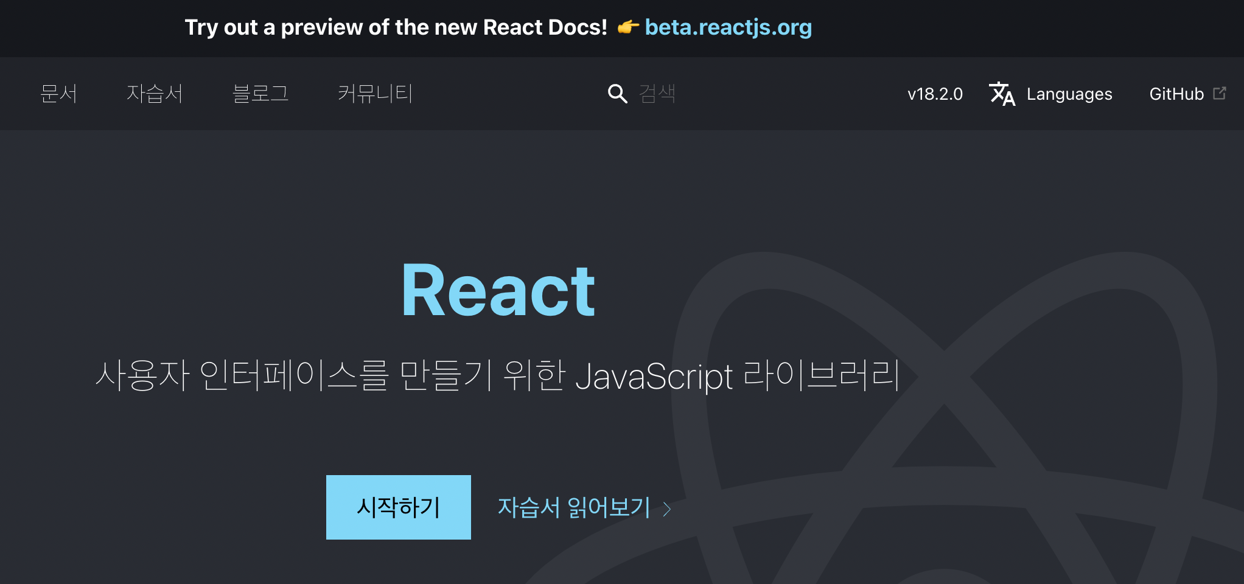Click the chevron after 자습서 읽어보기

667,509
